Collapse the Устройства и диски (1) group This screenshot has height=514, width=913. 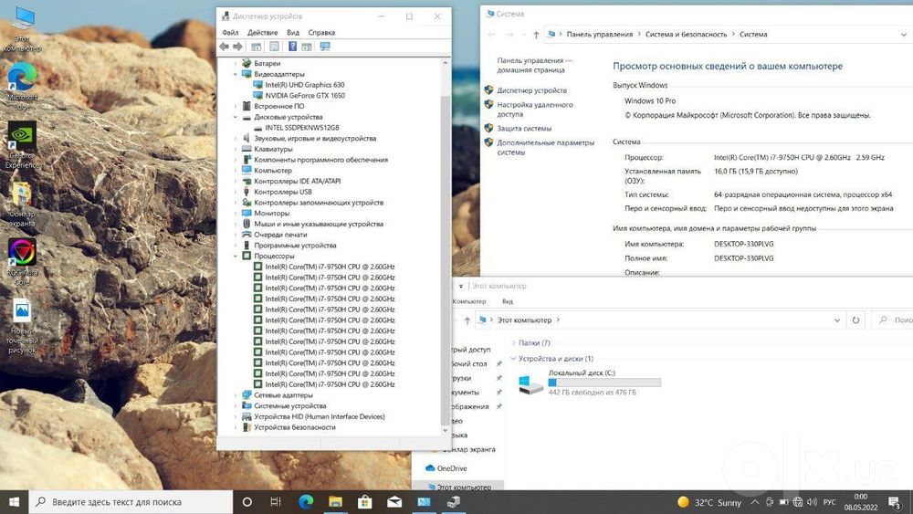point(513,359)
